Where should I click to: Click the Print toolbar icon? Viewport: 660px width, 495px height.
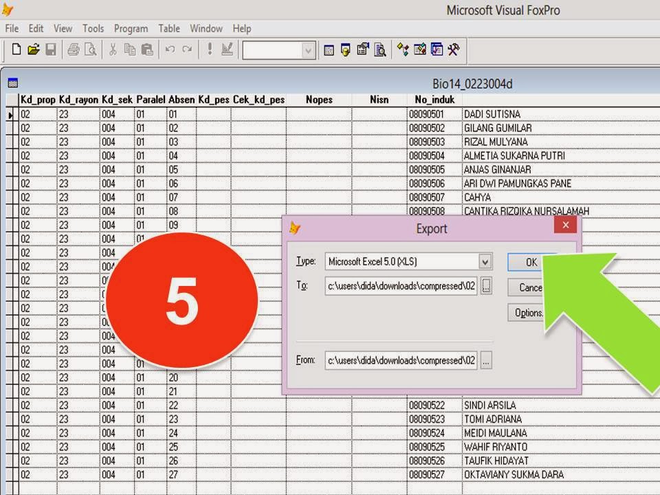coord(74,49)
